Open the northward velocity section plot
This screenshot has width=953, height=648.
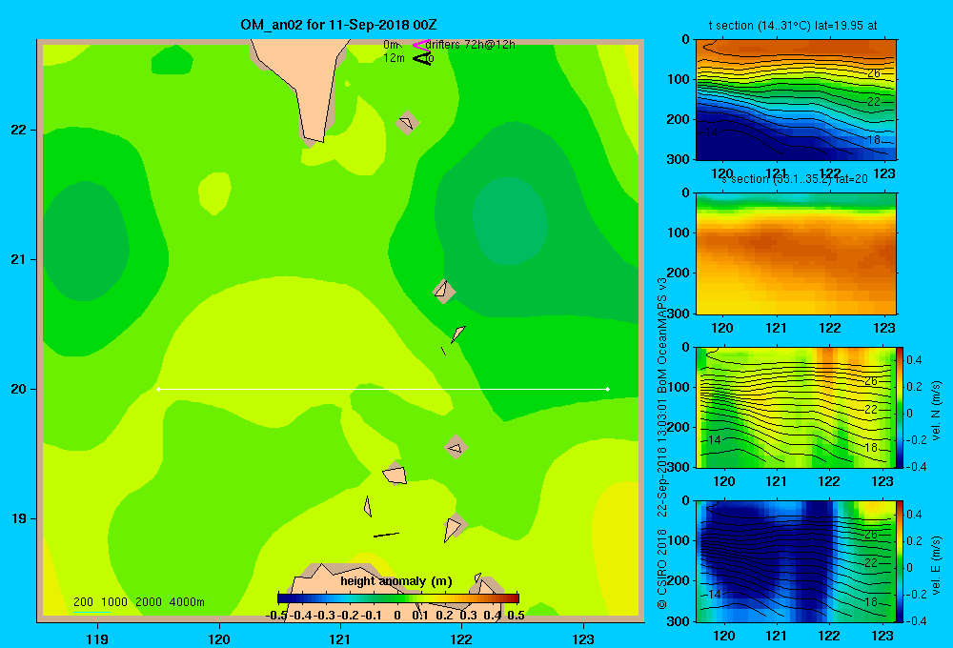pos(796,407)
